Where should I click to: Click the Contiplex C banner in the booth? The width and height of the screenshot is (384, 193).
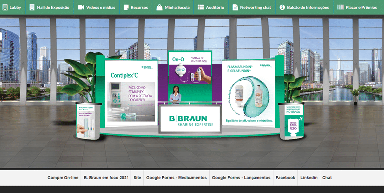click(131, 93)
